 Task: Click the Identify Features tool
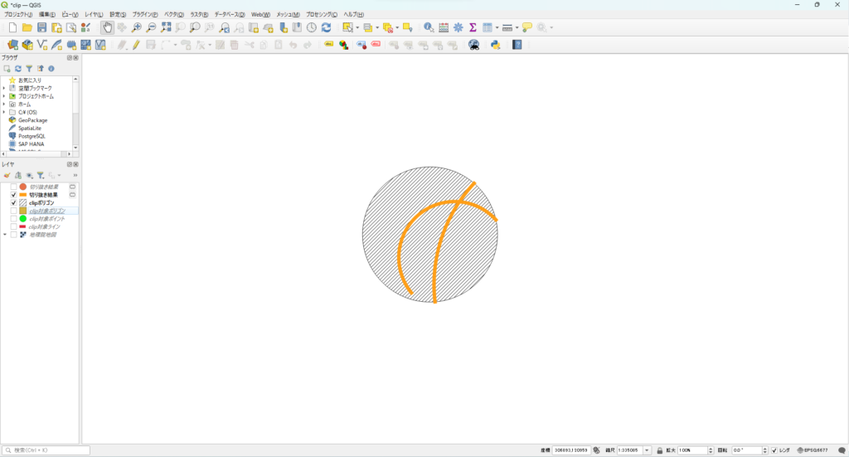click(x=428, y=27)
